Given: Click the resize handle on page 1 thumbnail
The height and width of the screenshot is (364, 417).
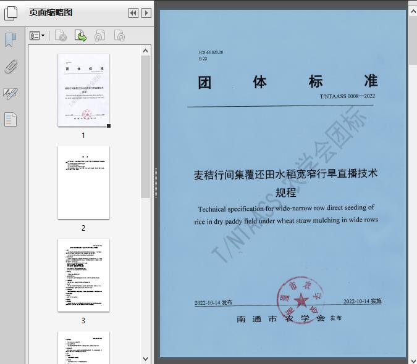Looking at the screenshot, I should click(109, 126).
